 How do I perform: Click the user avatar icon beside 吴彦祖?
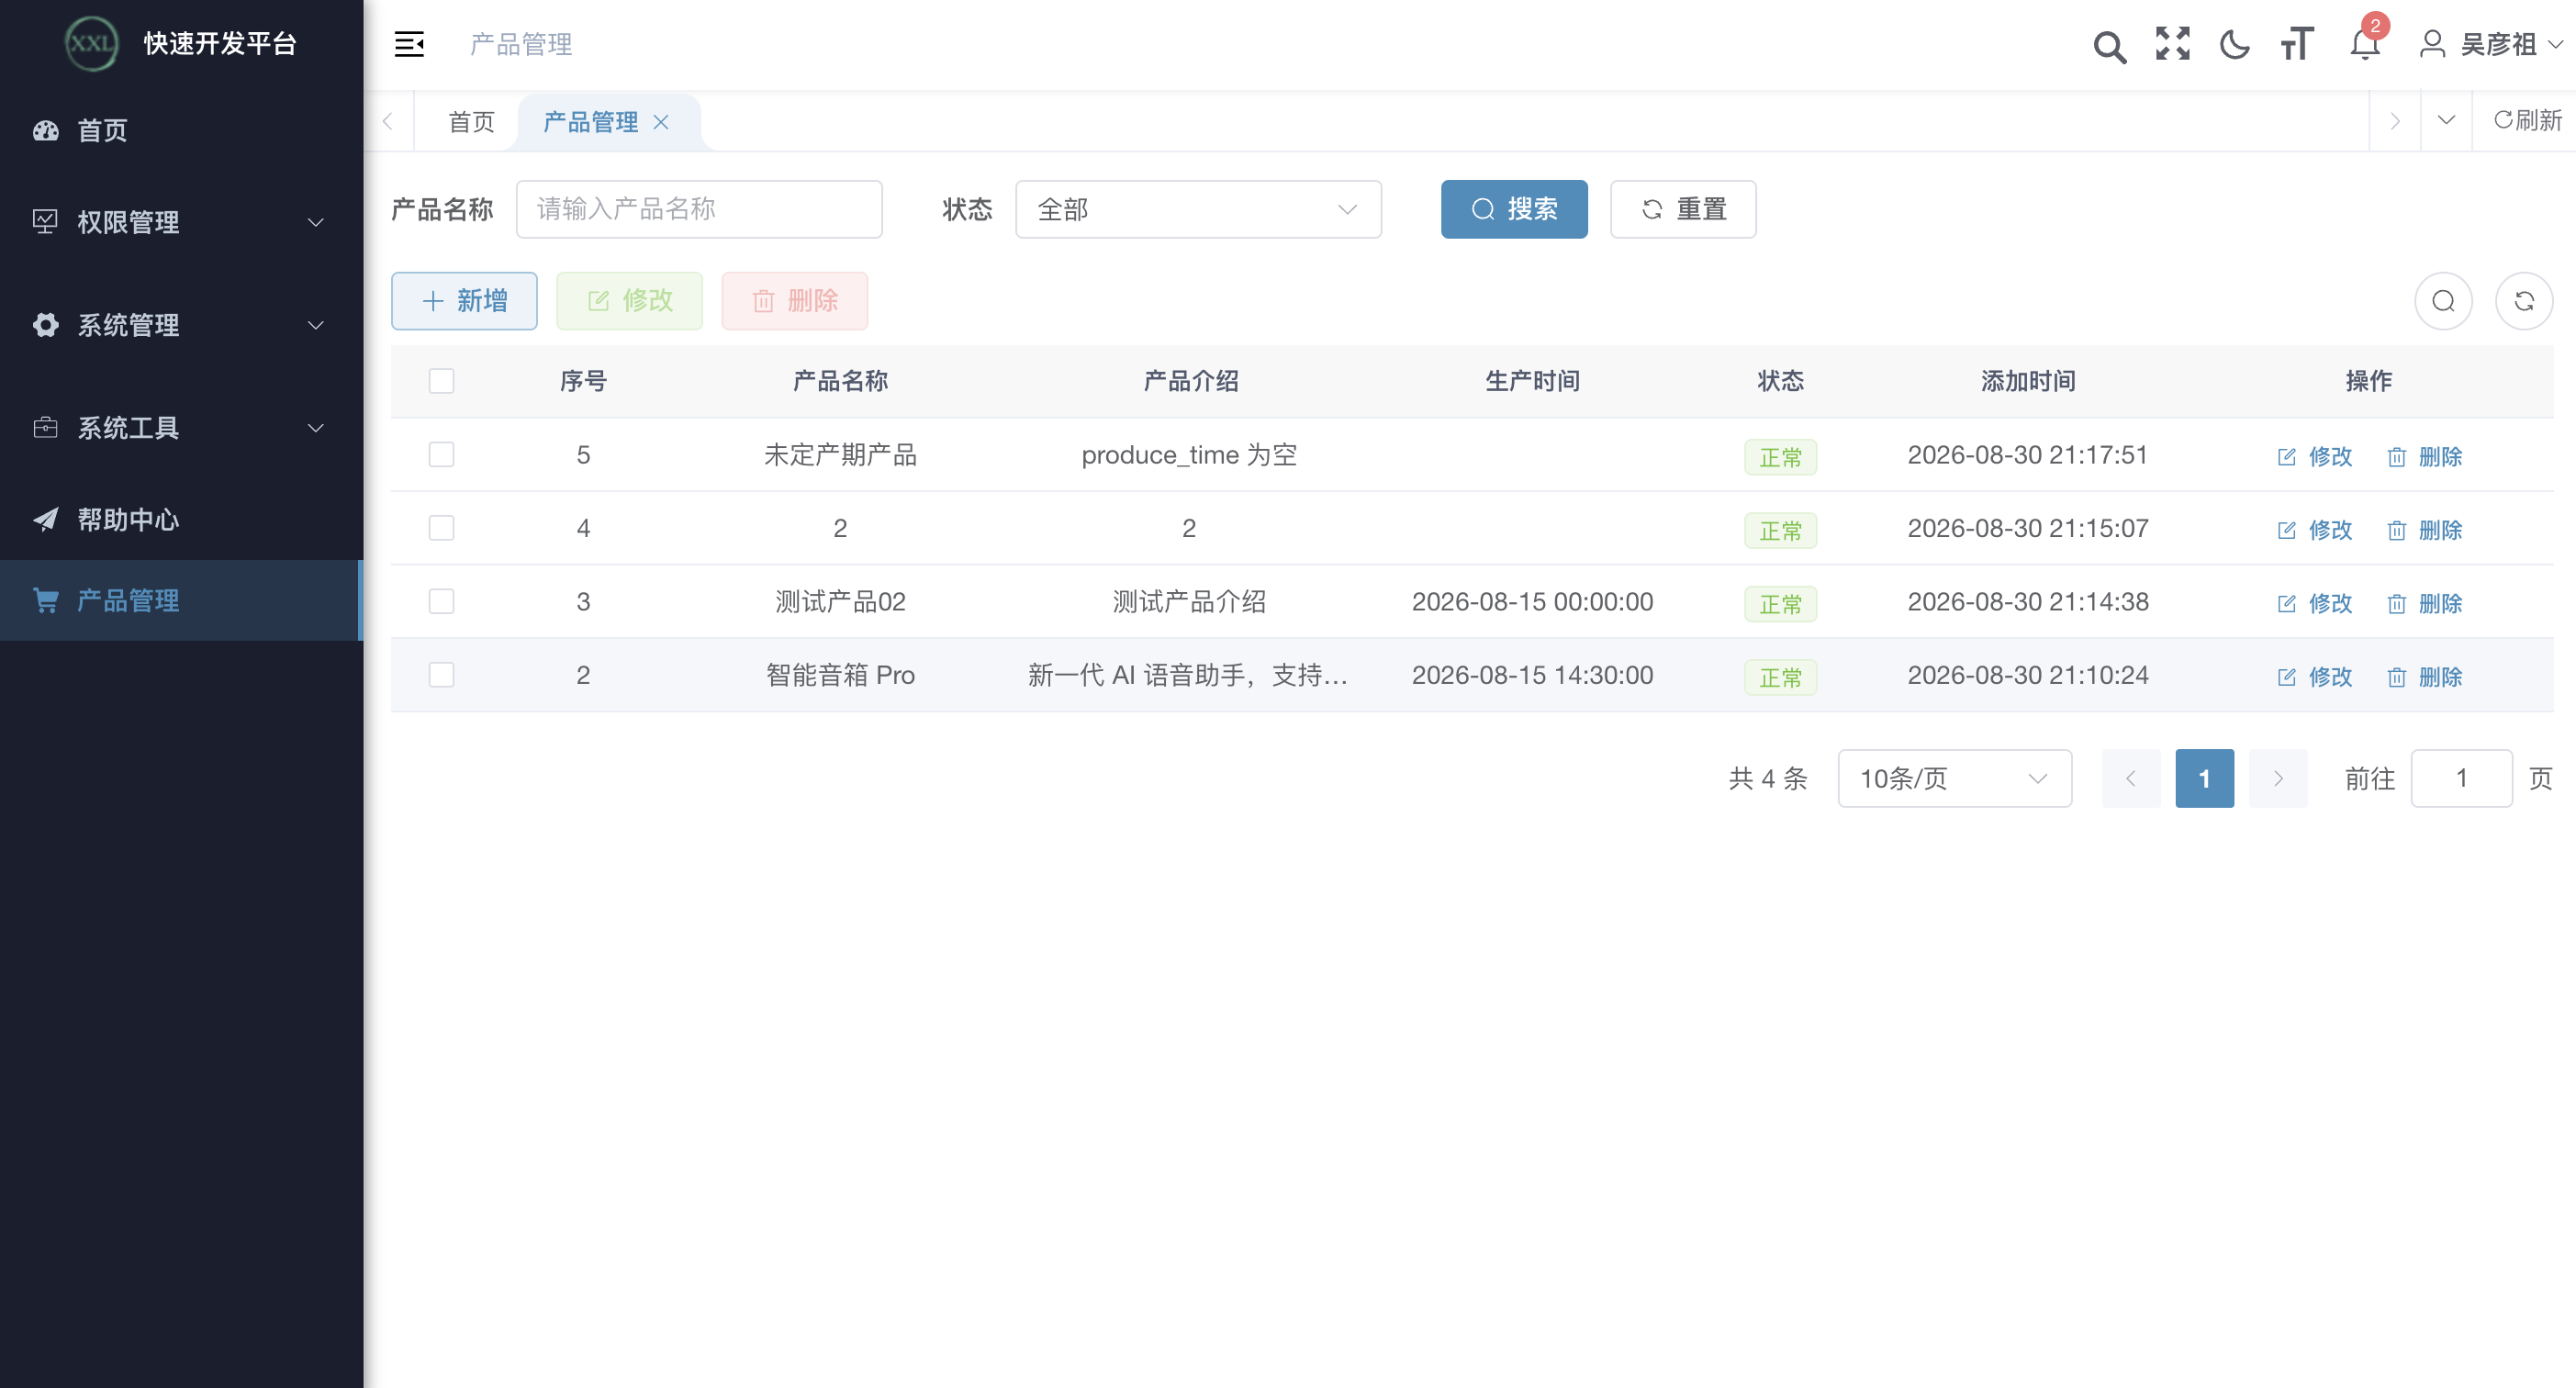coord(2432,44)
